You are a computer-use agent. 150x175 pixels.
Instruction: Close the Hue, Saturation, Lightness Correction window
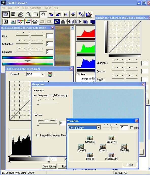click(52, 28)
